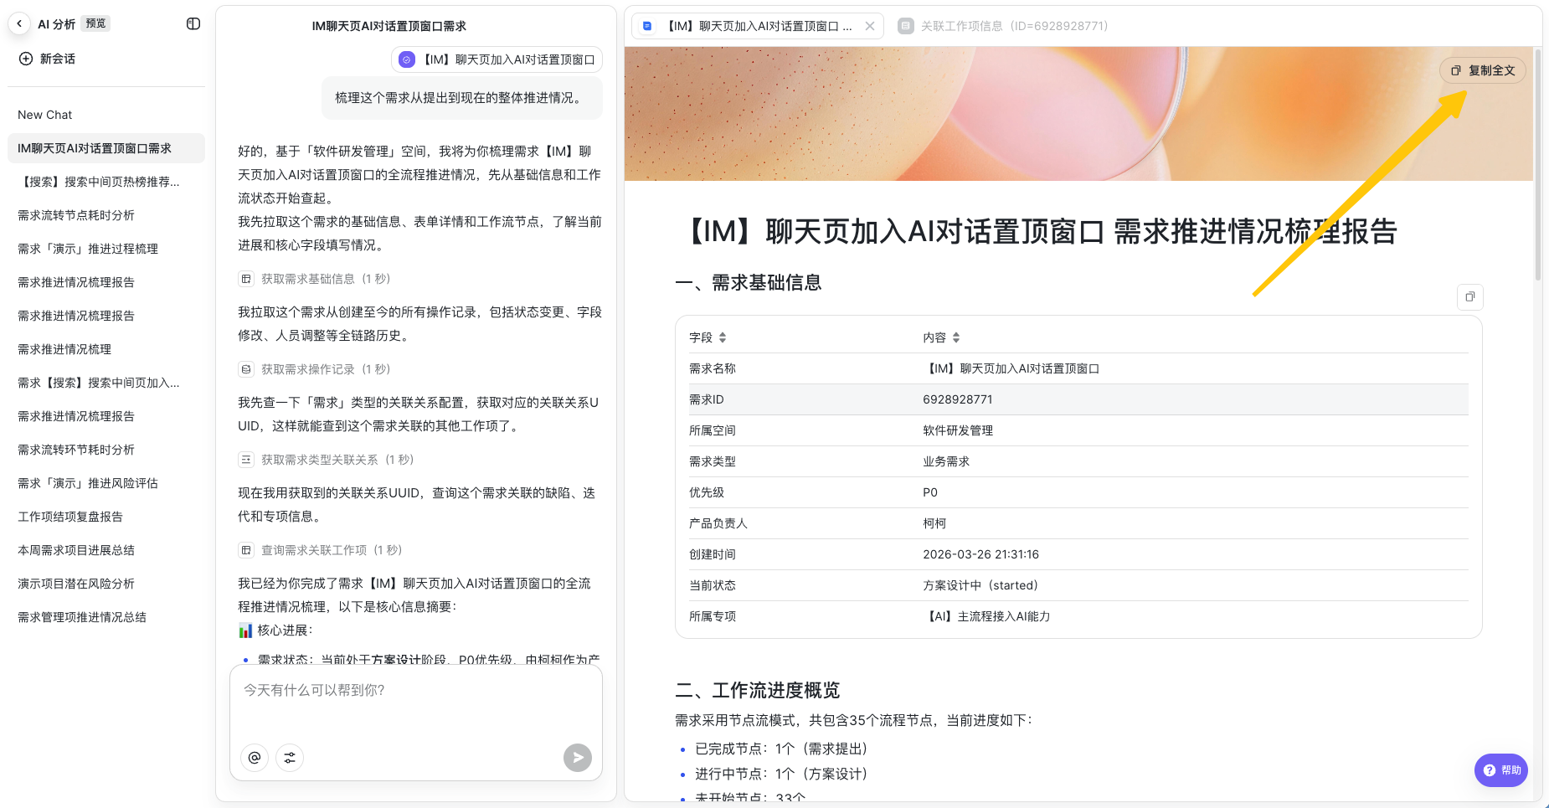Open the 需求推进情况梳理 conversation
The width and height of the screenshot is (1549, 808).
pyautogui.click(x=105, y=349)
